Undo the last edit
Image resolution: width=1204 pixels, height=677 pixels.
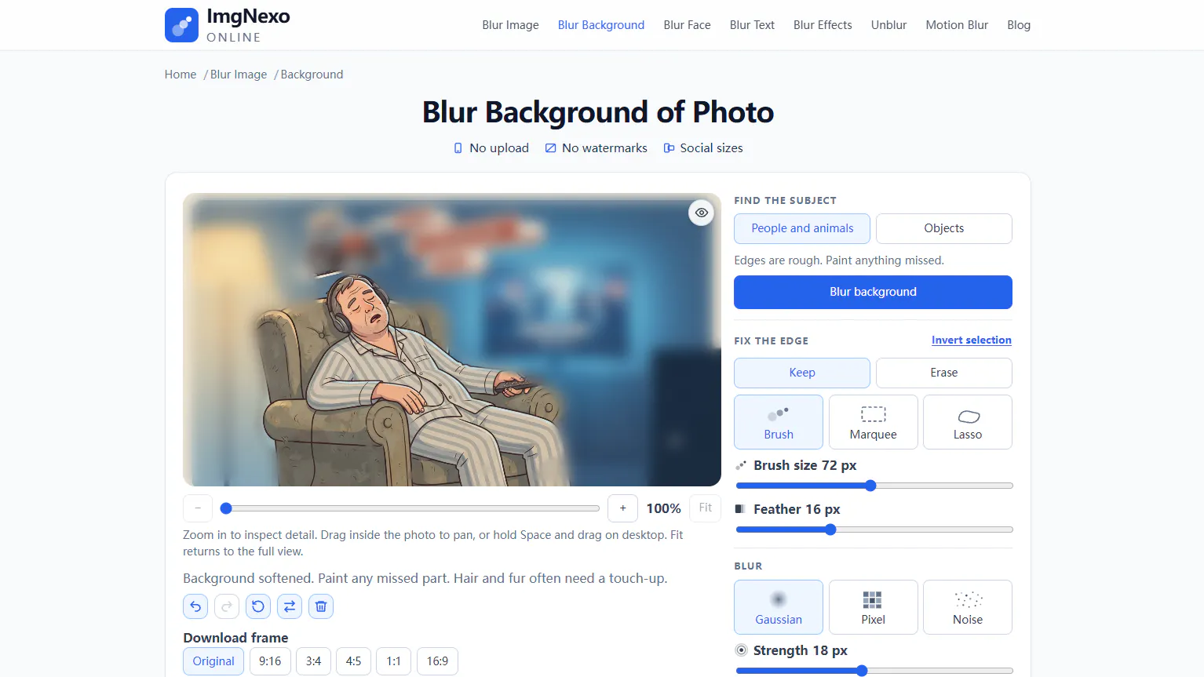pyautogui.click(x=195, y=606)
